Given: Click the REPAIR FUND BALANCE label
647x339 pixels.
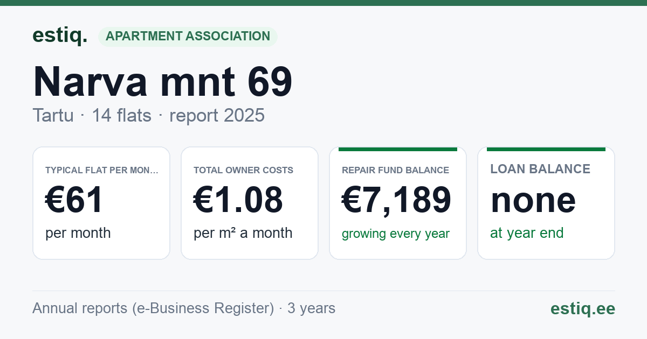Looking at the screenshot, I should pyautogui.click(x=395, y=171).
